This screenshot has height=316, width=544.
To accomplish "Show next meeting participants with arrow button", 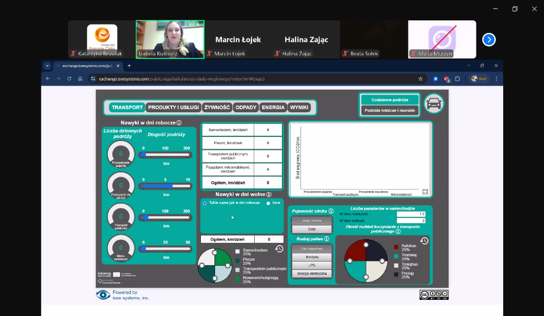I will coord(489,40).
